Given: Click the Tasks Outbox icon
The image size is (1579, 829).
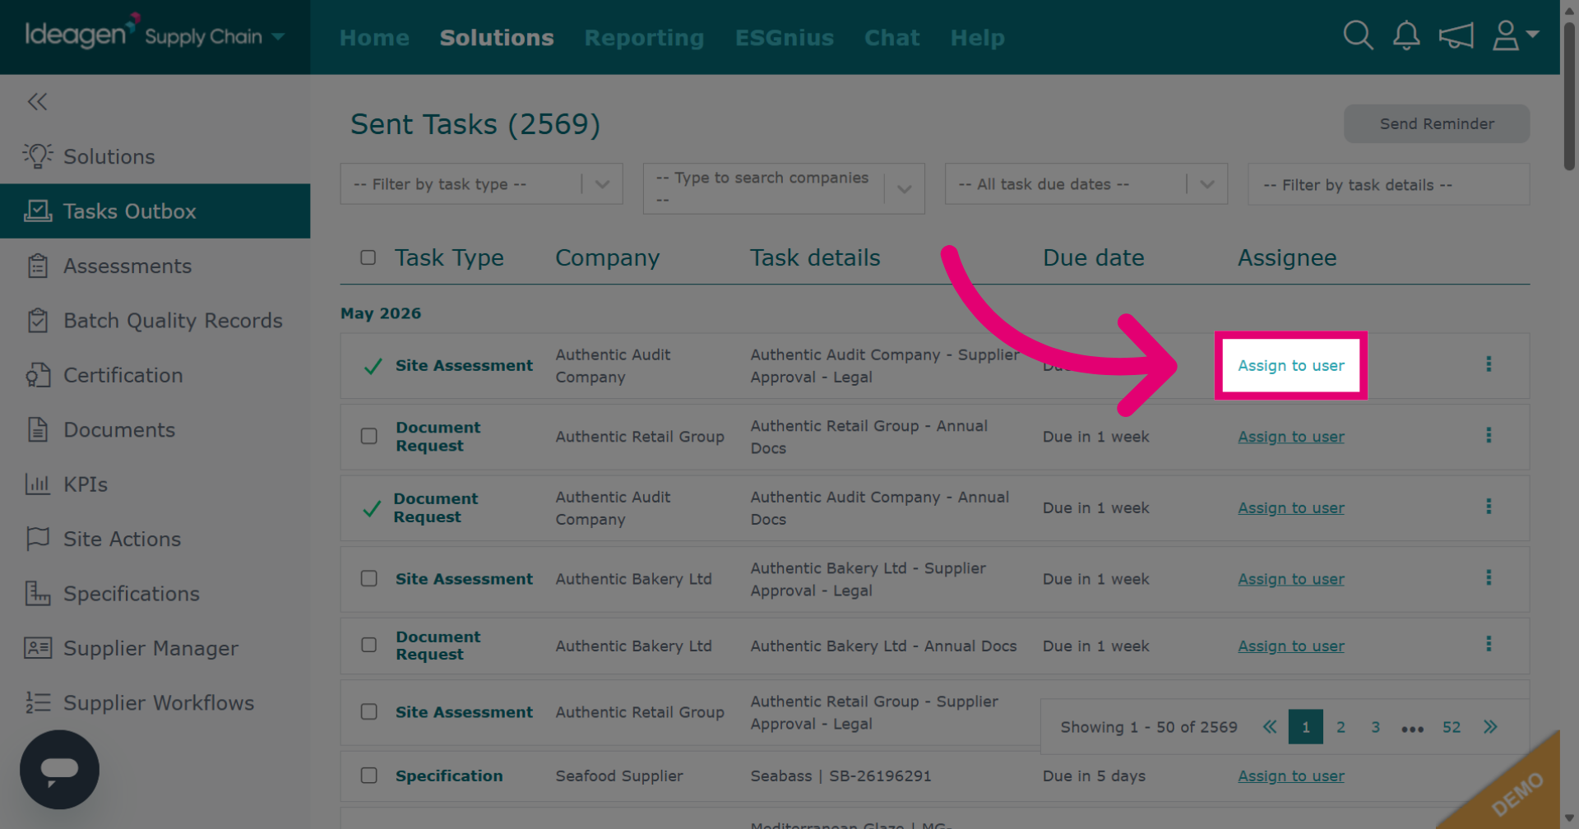Looking at the screenshot, I should coord(38,211).
